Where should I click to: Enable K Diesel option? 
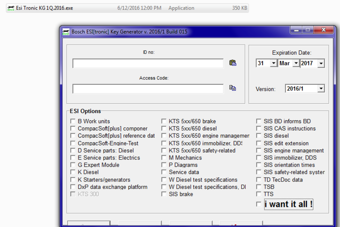coord(73,172)
